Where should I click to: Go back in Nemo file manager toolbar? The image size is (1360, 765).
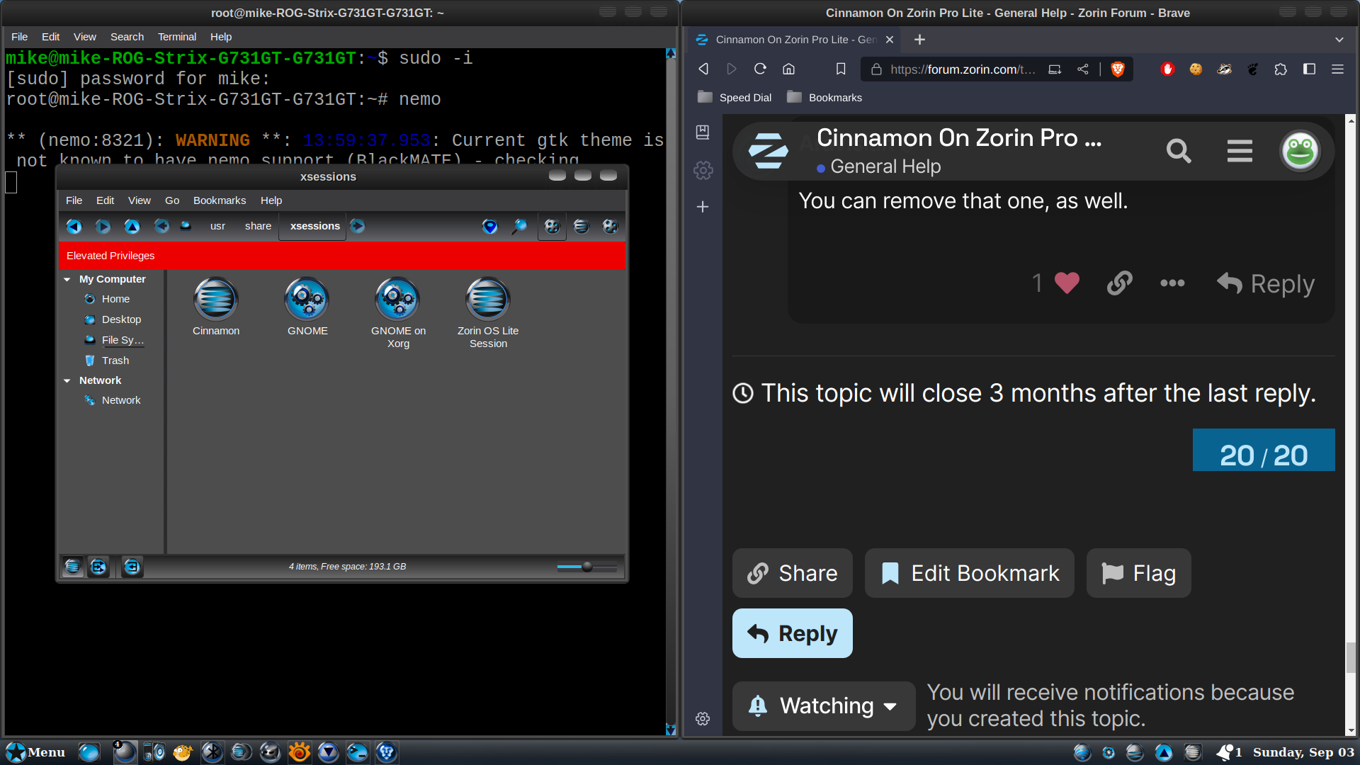[74, 226]
